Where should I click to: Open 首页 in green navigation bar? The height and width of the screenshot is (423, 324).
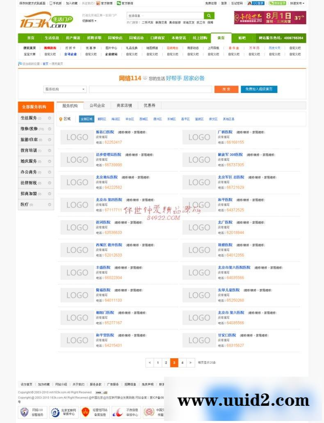tap(31, 38)
